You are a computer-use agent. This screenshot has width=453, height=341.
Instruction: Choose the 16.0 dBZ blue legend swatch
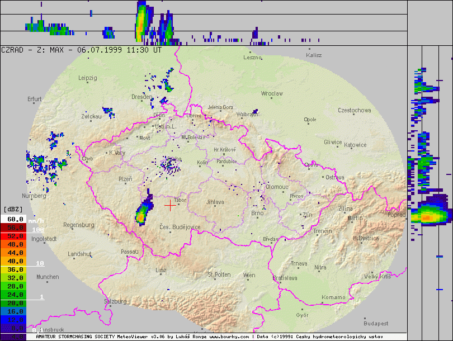coord(13,310)
